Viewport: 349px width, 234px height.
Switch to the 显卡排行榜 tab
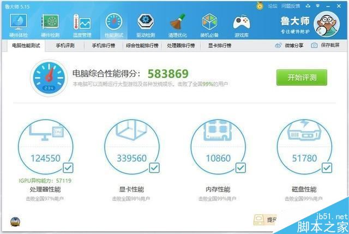pos(220,46)
